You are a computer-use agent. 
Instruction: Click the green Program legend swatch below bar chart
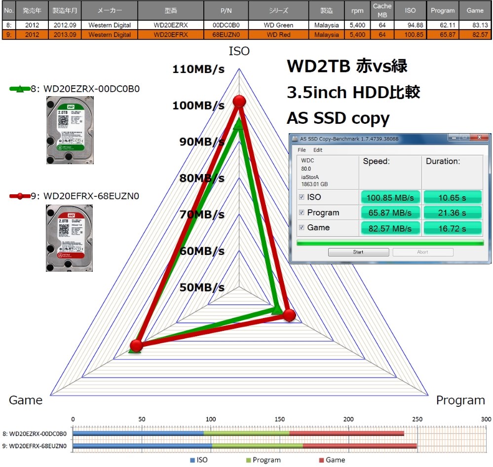point(248,460)
